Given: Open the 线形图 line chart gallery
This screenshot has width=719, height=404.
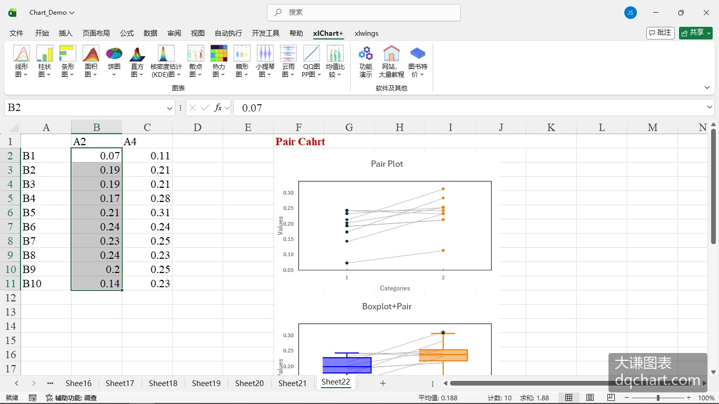Looking at the screenshot, I should (22, 62).
